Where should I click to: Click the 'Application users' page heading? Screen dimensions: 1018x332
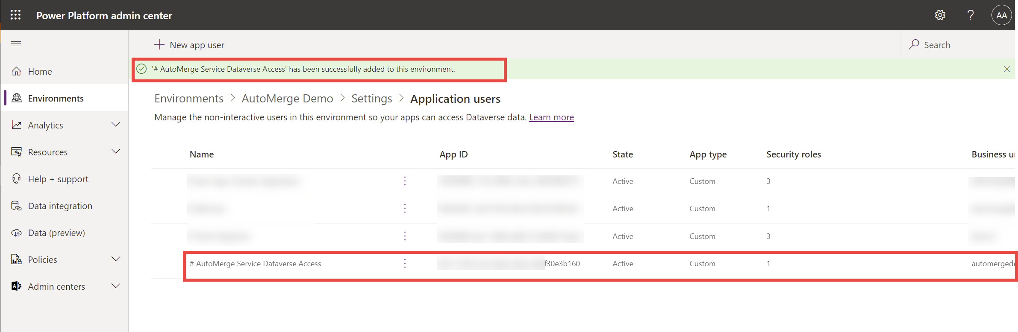pyautogui.click(x=455, y=99)
